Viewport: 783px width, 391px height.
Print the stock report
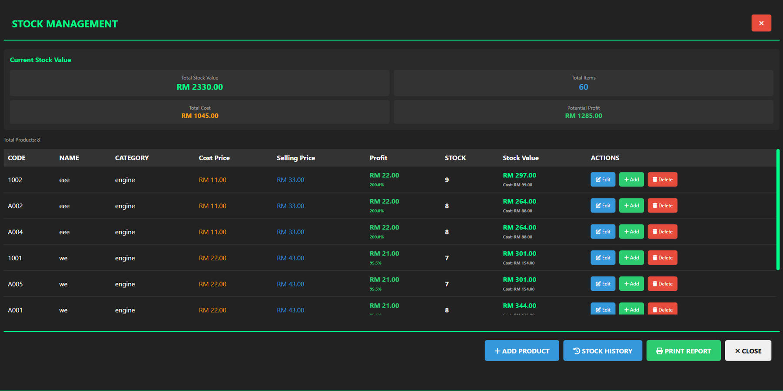(x=683, y=351)
